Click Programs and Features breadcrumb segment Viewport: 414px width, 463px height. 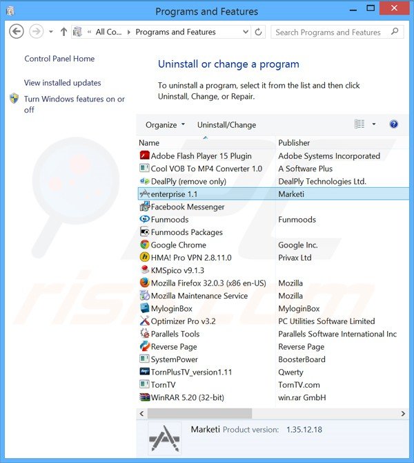click(175, 32)
